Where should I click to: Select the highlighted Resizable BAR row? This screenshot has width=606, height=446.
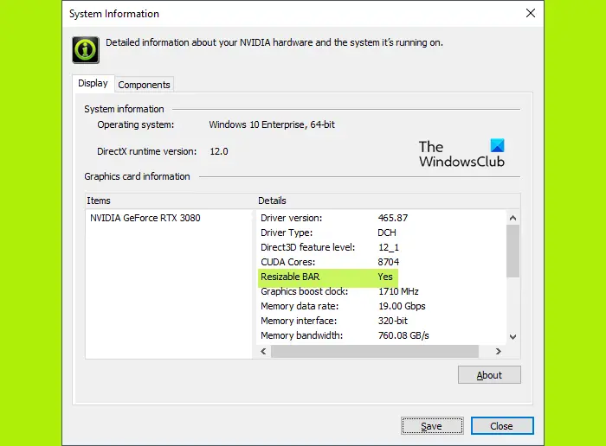coord(328,277)
